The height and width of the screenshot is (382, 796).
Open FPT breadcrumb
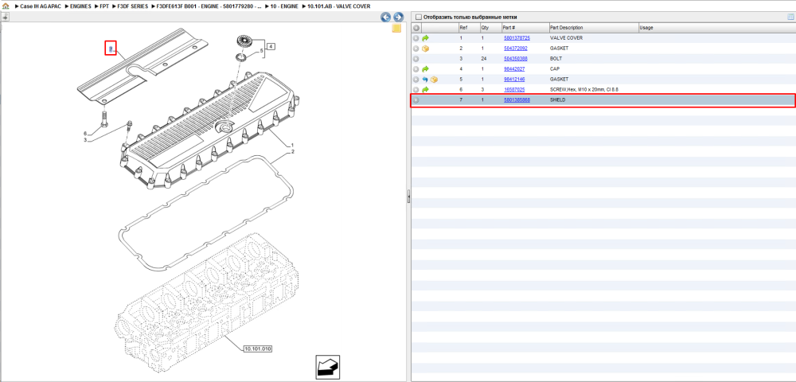click(104, 6)
